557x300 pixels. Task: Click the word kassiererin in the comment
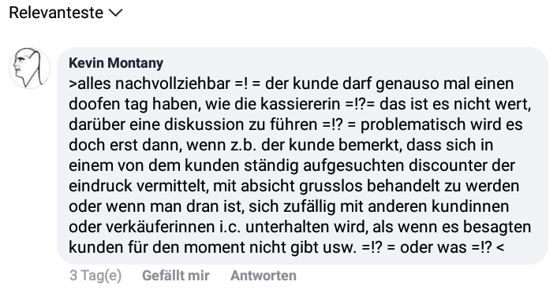pyautogui.click(x=301, y=104)
